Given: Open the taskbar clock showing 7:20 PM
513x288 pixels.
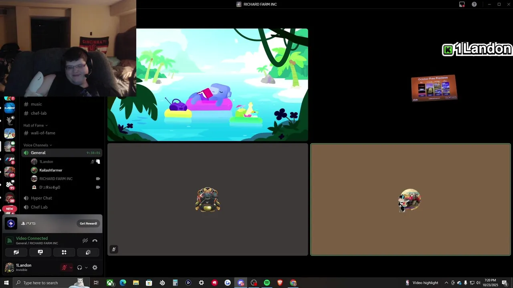Looking at the screenshot, I should point(490,283).
